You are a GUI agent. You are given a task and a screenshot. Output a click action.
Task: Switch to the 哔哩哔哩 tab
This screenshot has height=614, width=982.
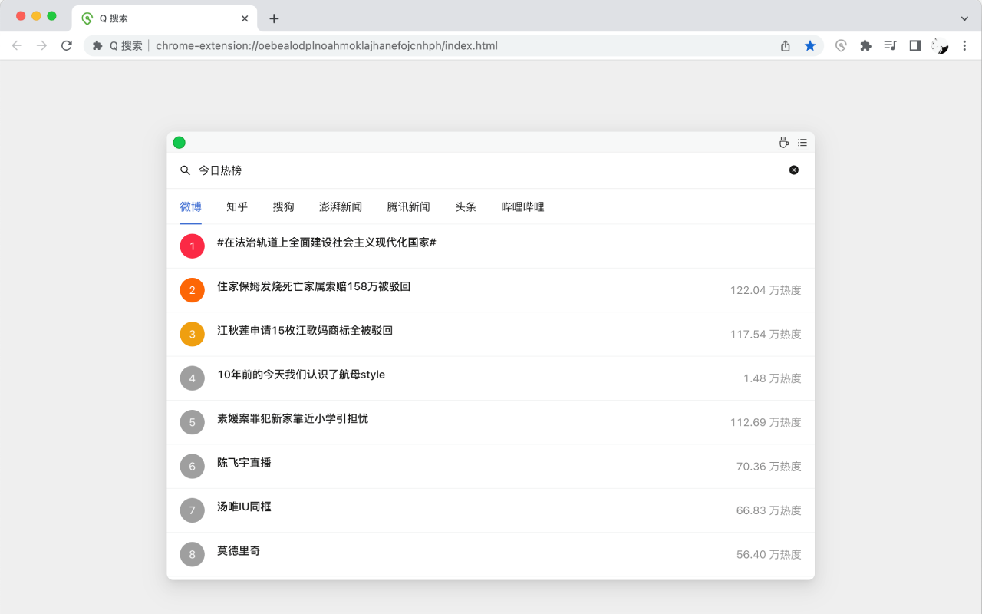click(523, 207)
